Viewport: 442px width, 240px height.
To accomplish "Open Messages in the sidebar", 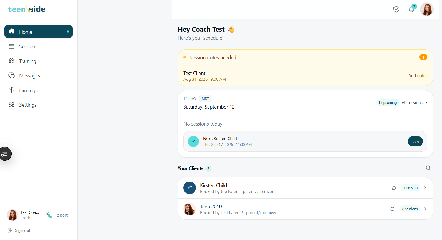I will 38,76.
